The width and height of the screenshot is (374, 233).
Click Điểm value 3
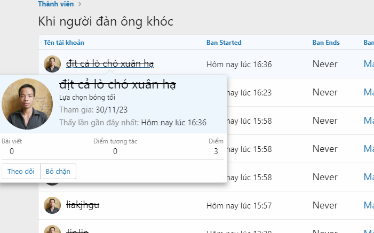[216, 151]
